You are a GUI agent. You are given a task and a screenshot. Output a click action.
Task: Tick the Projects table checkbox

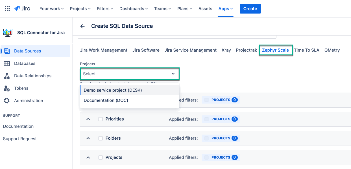101,157
